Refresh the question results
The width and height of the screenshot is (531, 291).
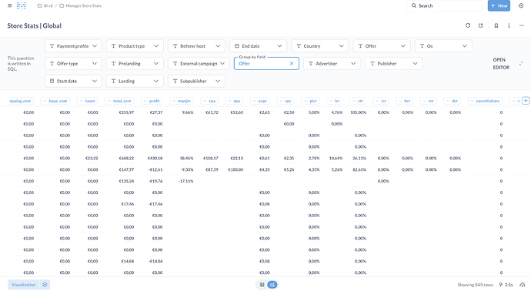point(468,25)
